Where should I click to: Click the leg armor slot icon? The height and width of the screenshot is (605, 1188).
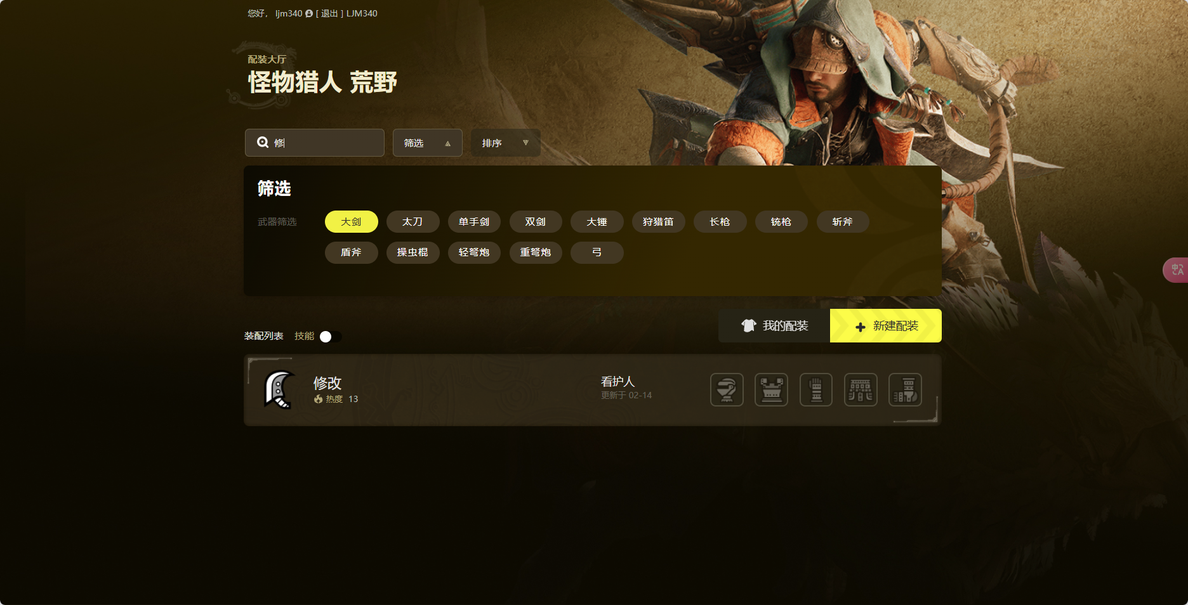[905, 389]
